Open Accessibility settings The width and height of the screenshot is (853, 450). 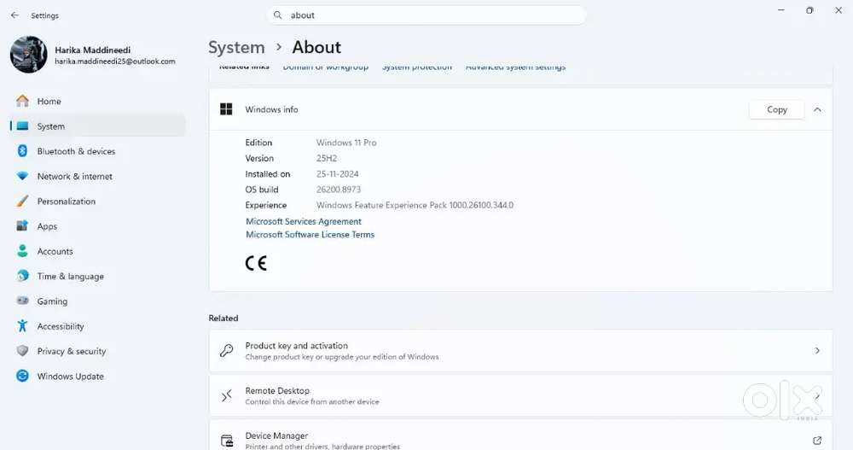tap(98, 326)
